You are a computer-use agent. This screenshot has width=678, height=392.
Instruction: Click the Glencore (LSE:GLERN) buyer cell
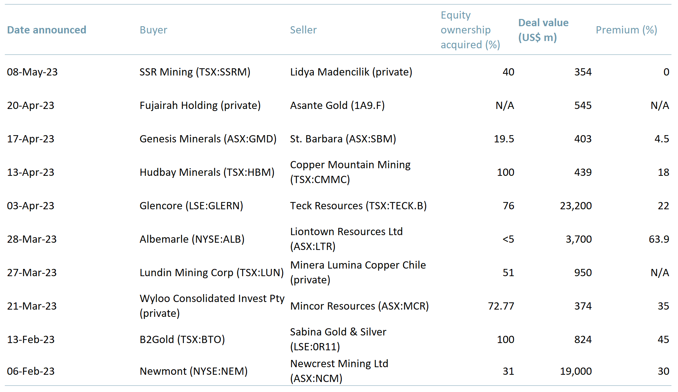click(x=191, y=206)
